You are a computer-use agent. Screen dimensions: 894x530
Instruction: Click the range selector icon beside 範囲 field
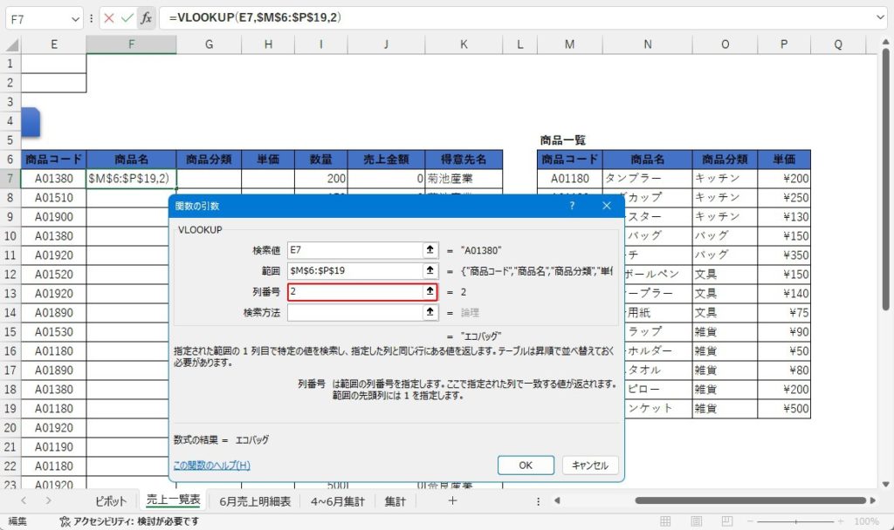click(430, 271)
